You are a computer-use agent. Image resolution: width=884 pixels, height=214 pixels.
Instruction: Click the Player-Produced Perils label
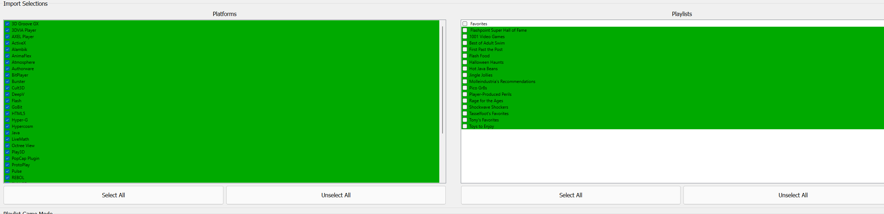[490, 94]
